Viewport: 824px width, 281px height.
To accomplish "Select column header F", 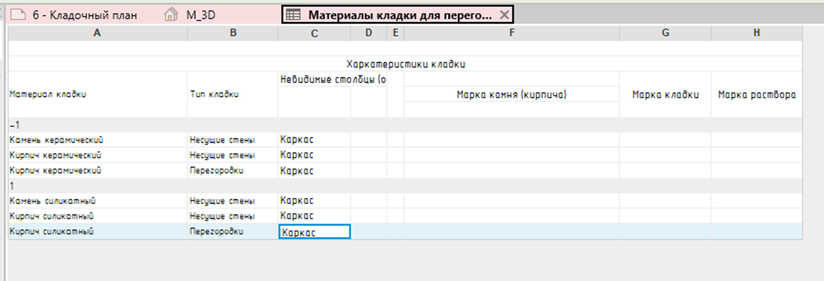I will coord(511,33).
